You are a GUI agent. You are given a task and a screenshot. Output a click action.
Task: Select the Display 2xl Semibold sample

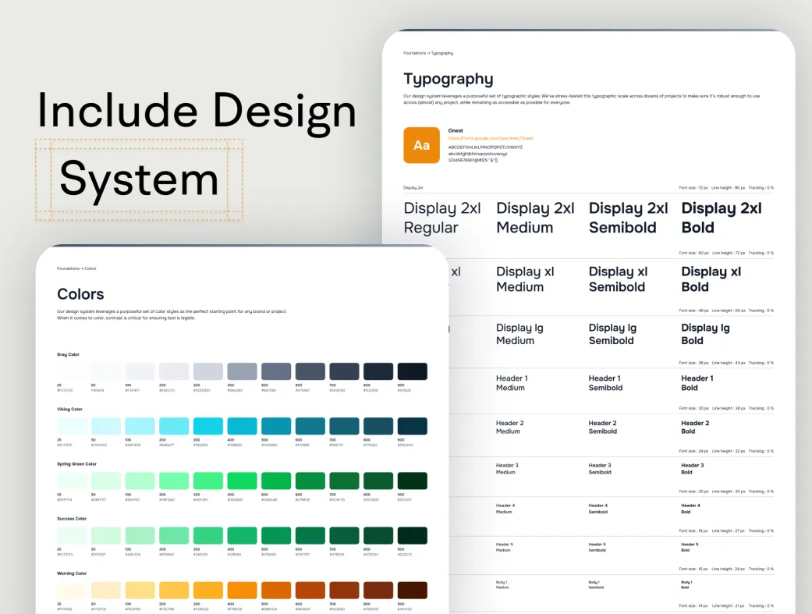pyautogui.click(x=628, y=218)
